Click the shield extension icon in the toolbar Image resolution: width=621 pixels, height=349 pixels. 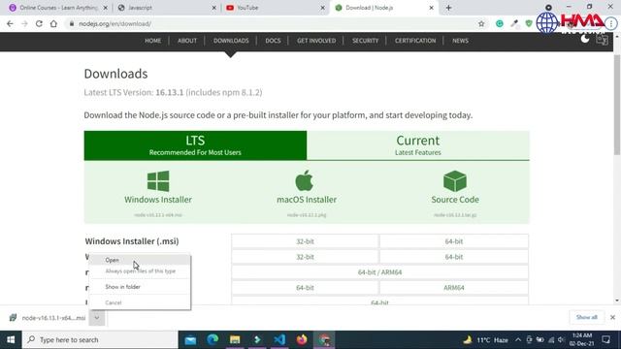point(528,23)
